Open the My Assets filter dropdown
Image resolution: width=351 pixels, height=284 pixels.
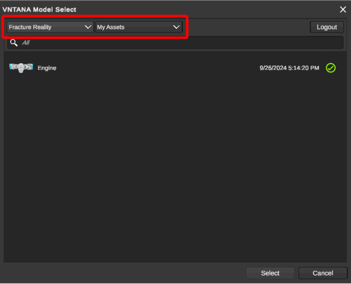(138, 27)
